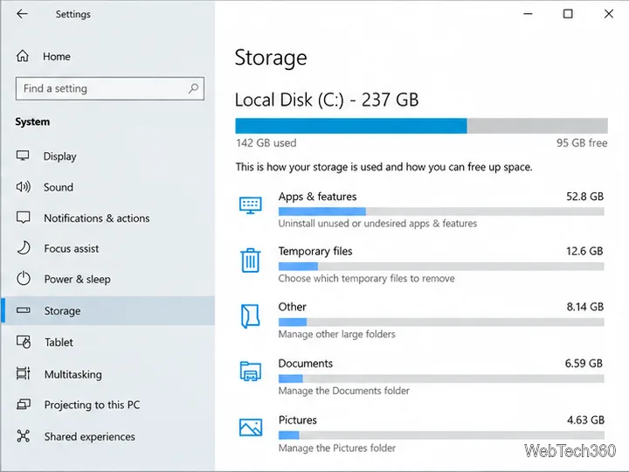Click 'Local Disk (C:) - 237 GB' heading
629x472 pixels.
(327, 100)
